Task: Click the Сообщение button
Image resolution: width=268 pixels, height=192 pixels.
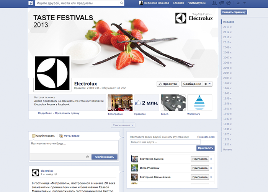Action: click(x=192, y=84)
